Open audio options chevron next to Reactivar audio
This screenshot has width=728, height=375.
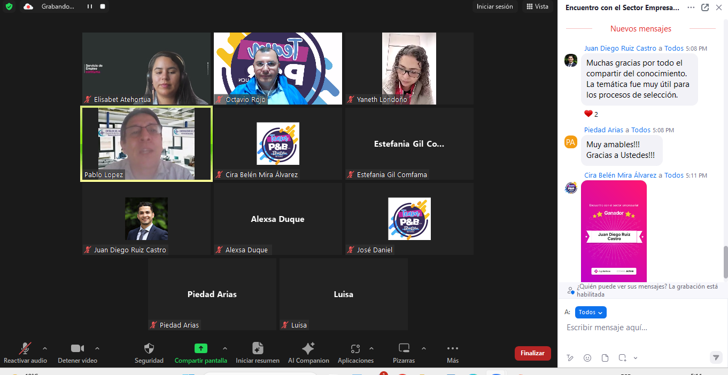[x=45, y=348]
